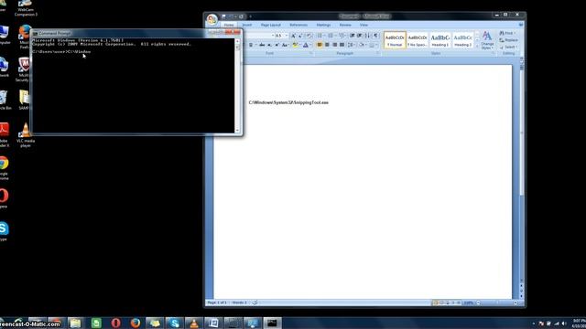This screenshot has height=329, width=586.
Task: Decrease paragraph indent
Action: (352, 36)
